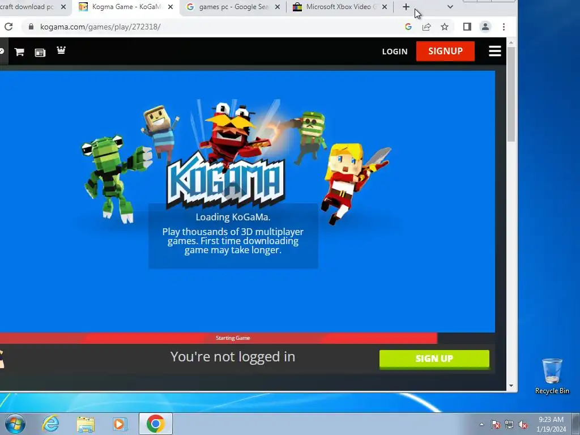Close the Kogma Game tab
This screenshot has width=580, height=435.
[x=170, y=7]
